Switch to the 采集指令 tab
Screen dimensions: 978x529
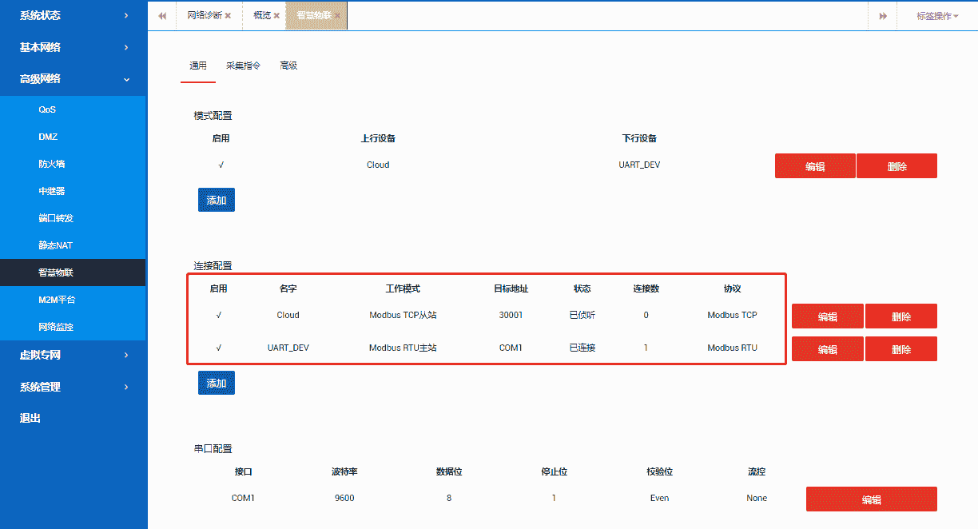(243, 66)
